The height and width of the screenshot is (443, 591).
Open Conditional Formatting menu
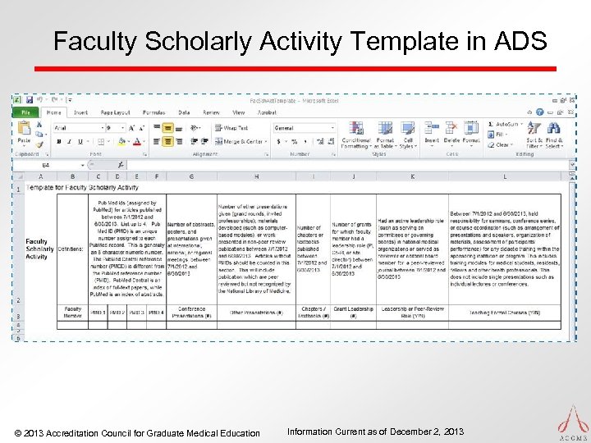(356, 135)
